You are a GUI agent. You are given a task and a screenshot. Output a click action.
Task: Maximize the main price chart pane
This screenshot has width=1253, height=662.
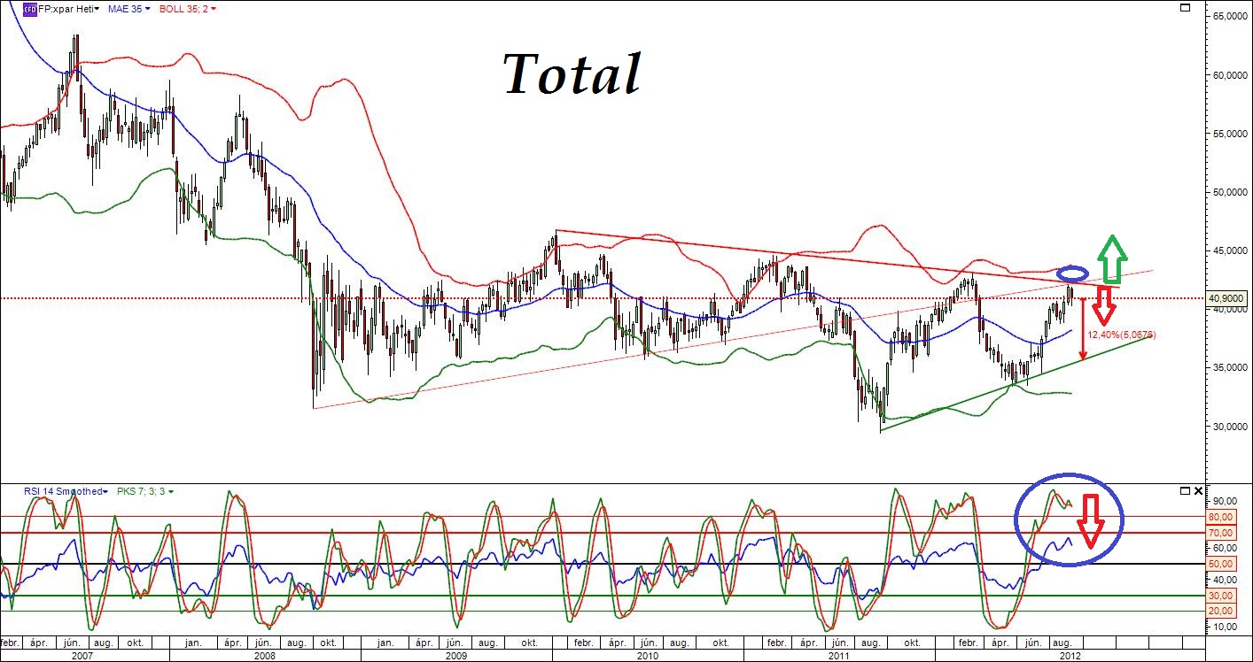(1185, 8)
